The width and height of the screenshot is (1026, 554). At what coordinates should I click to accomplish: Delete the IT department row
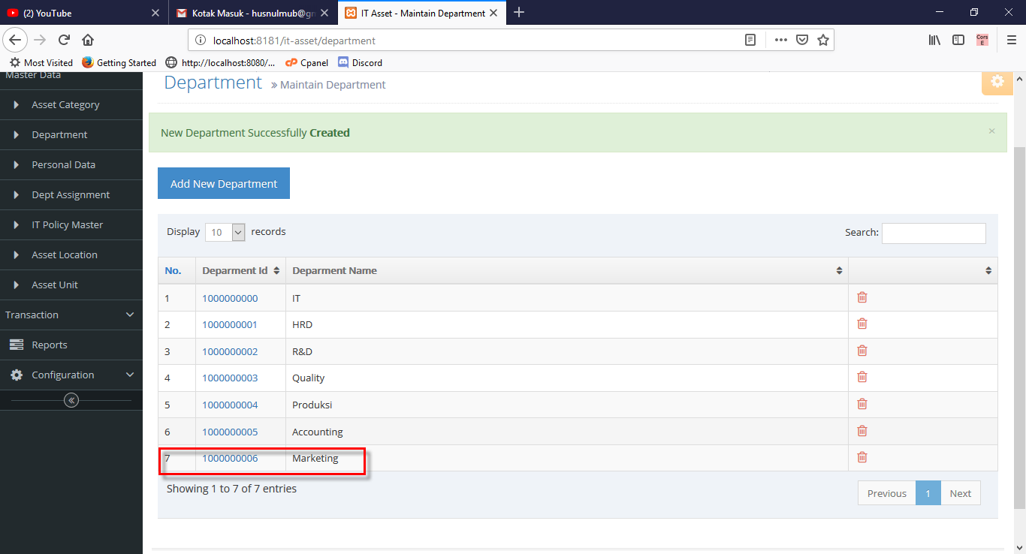[x=862, y=297]
